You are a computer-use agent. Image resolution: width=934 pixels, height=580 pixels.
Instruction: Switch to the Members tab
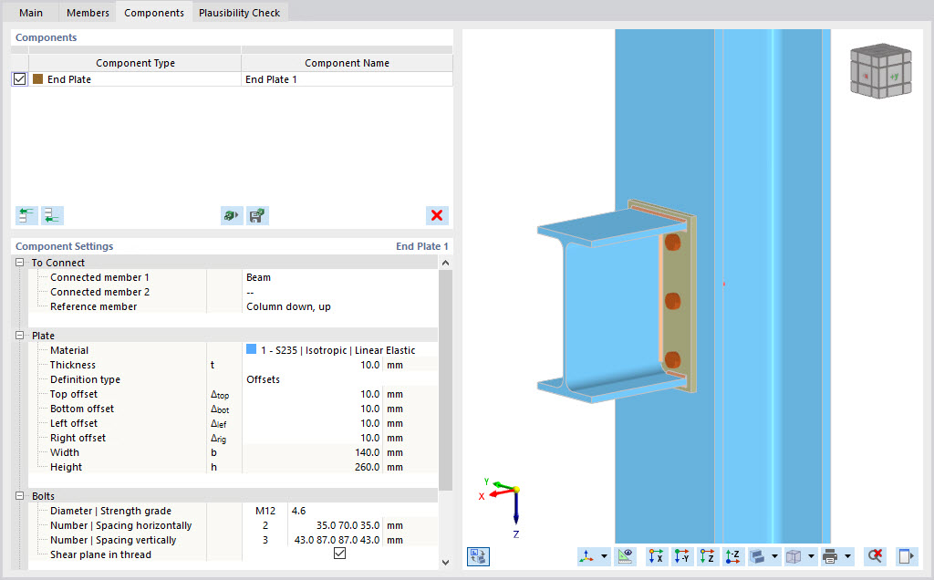pyautogui.click(x=88, y=13)
